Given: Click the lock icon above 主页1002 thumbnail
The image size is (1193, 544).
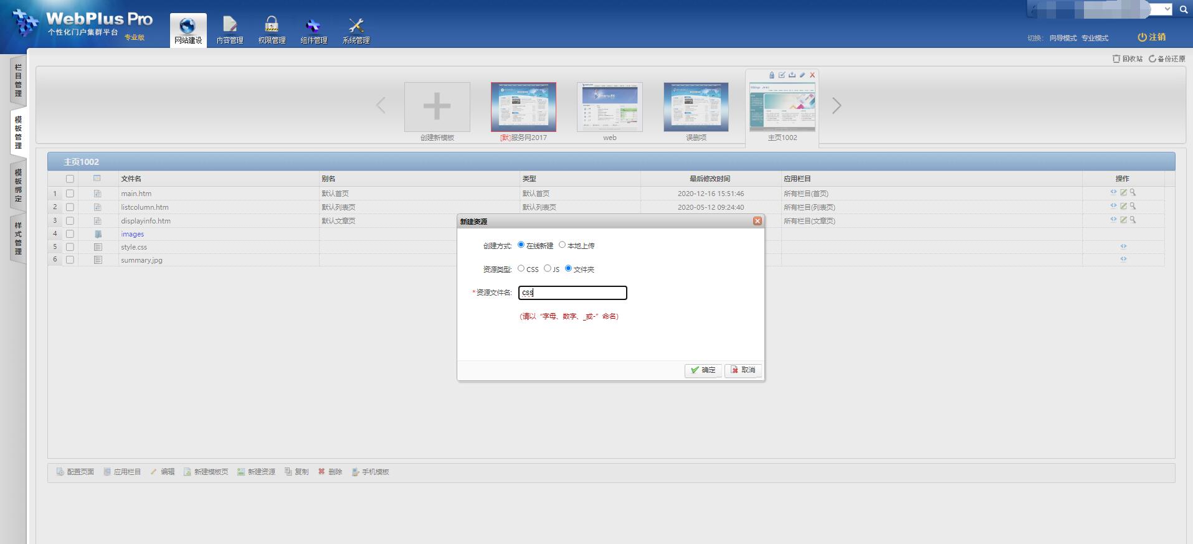Looking at the screenshot, I should pos(771,75).
